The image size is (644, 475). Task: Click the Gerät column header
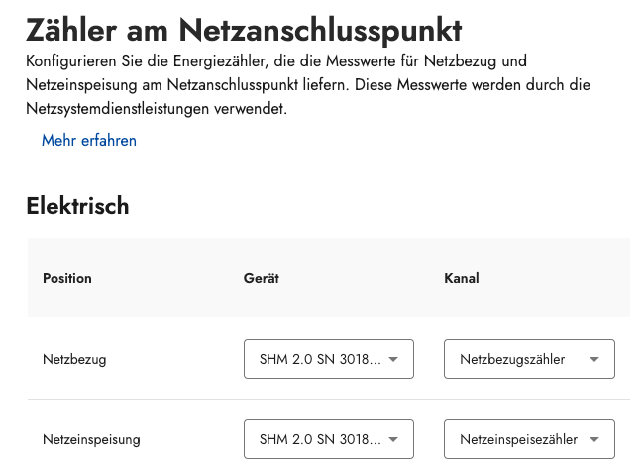point(262,278)
